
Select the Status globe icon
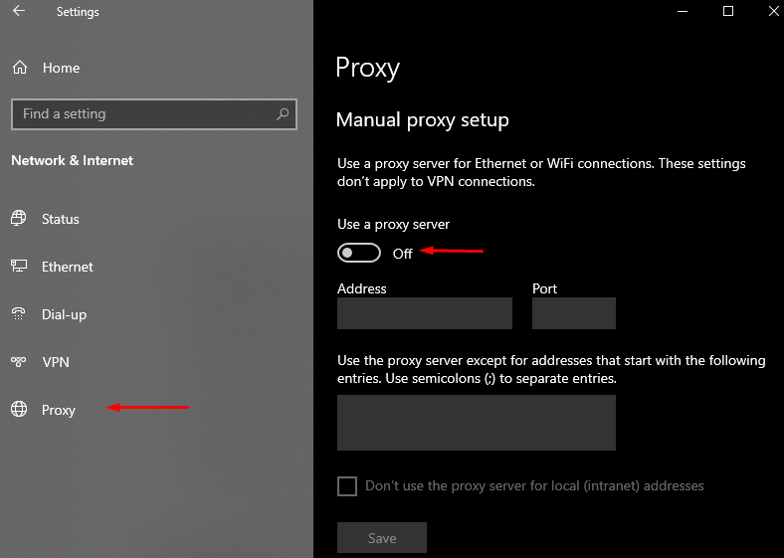pos(19,219)
